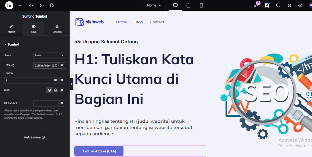Click the Sunting Tombol panel title
This screenshot has height=157, width=312.
click(x=35, y=16)
